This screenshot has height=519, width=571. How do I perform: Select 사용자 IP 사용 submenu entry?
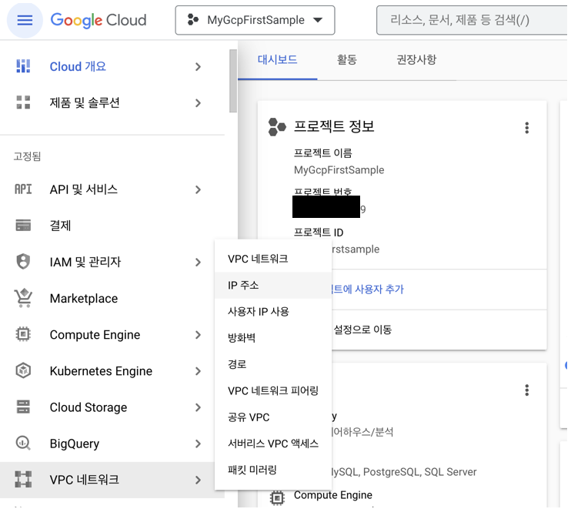[x=273, y=312]
